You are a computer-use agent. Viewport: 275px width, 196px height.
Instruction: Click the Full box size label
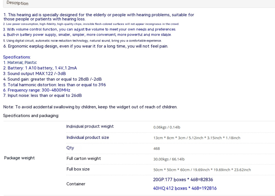[x=78, y=169]
